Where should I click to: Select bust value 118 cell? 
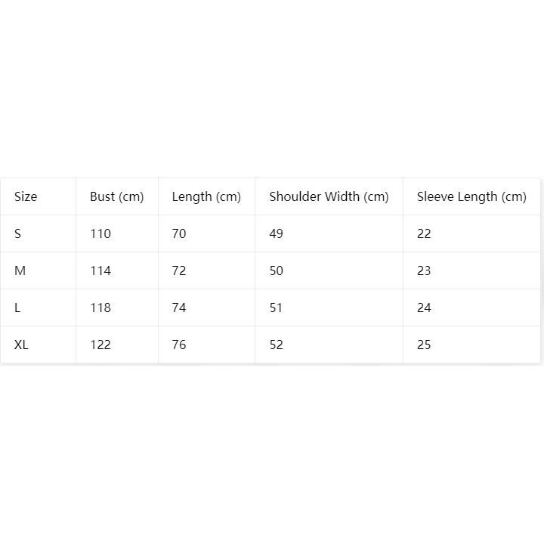[x=117, y=308]
